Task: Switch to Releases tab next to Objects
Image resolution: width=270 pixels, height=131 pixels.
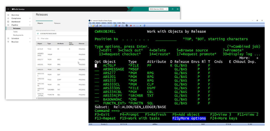Action: pos(57,23)
